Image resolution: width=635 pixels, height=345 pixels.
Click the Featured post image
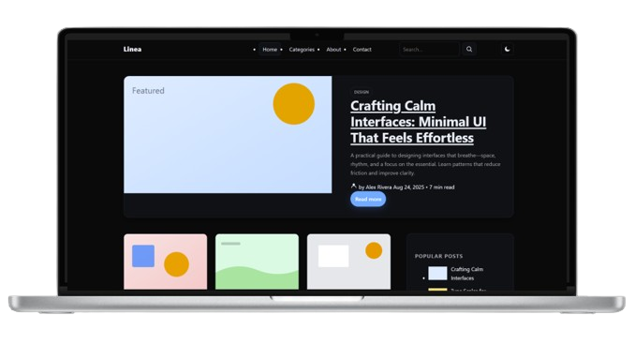click(228, 135)
